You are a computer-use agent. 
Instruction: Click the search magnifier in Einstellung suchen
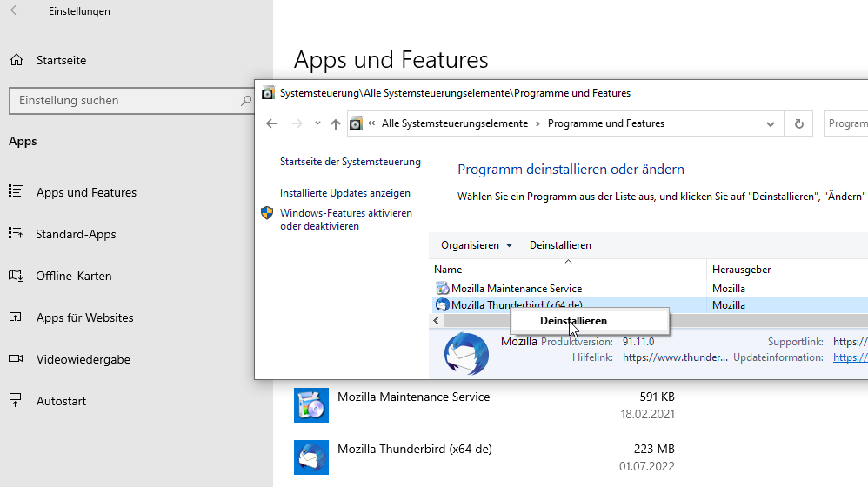pyautogui.click(x=245, y=101)
